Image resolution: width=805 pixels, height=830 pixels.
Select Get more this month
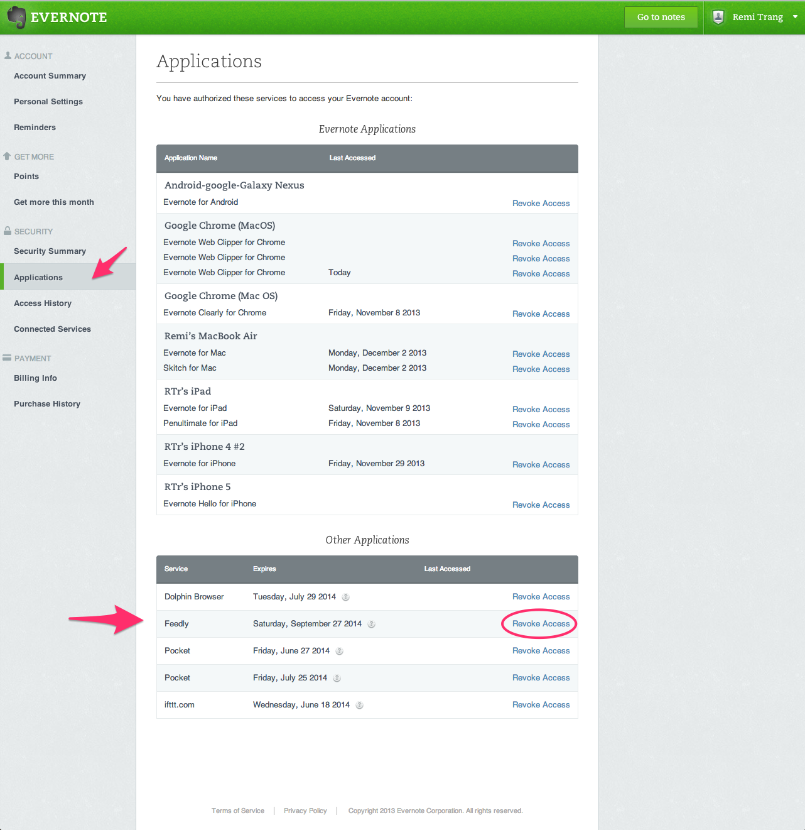coord(54,202)
